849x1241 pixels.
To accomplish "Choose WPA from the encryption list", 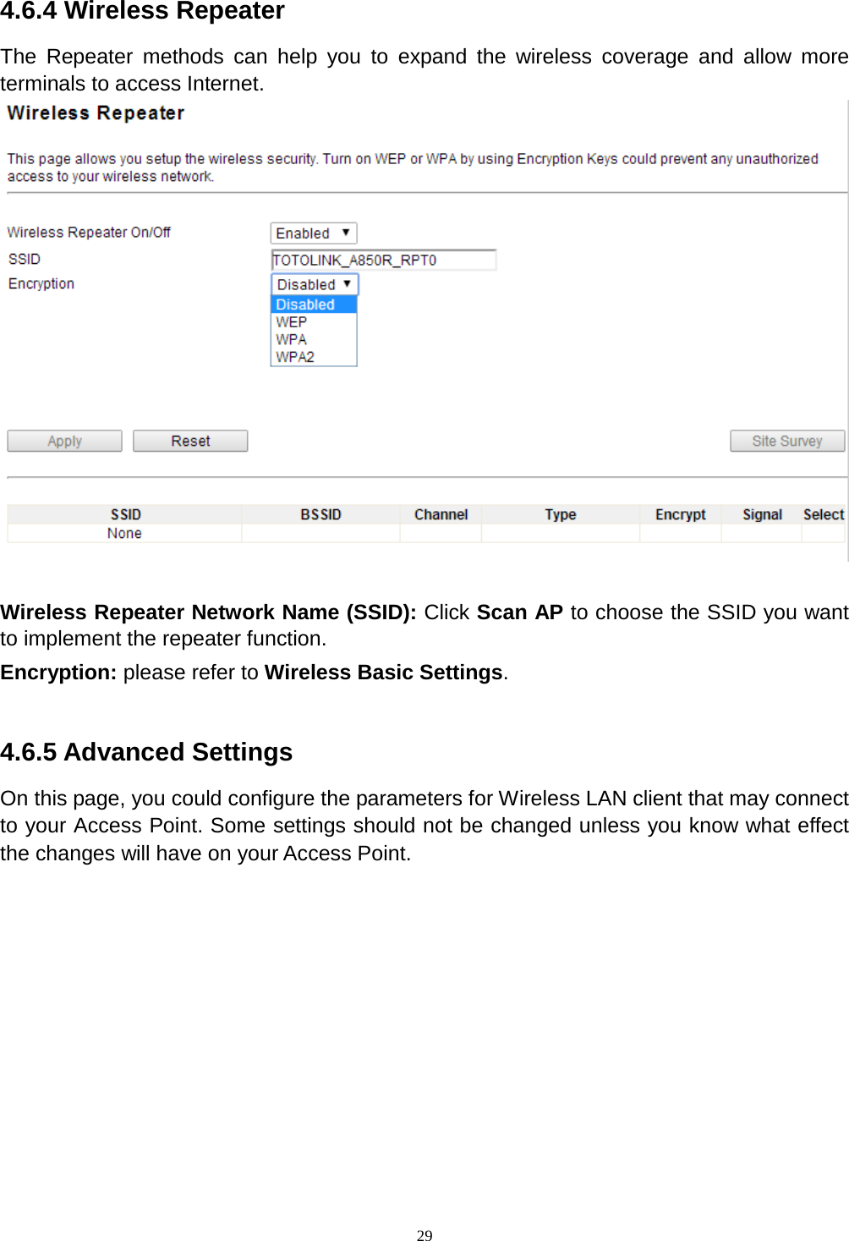I will pyautogui.click(x=314, y=339).
